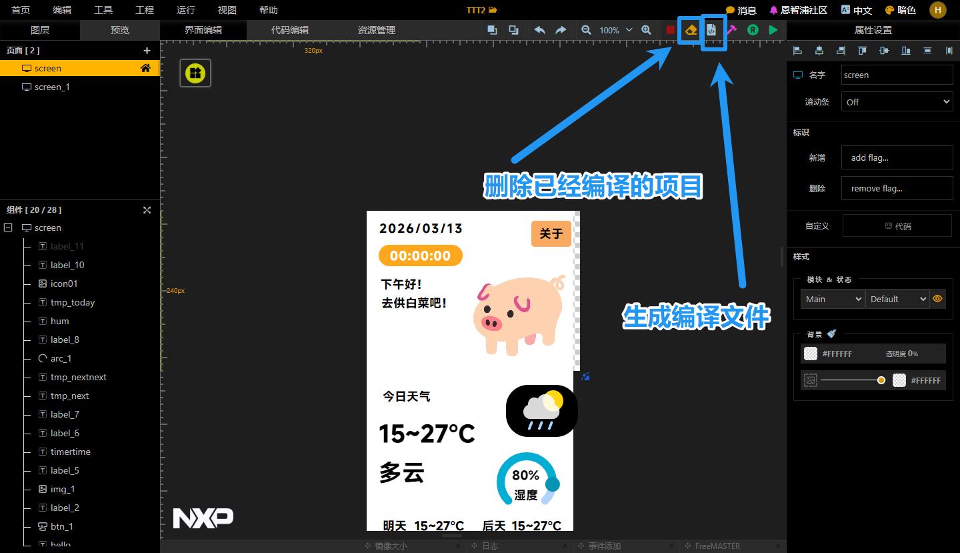Click the pink hammer build icon
The image size is (960, 553).
(732, 30)
